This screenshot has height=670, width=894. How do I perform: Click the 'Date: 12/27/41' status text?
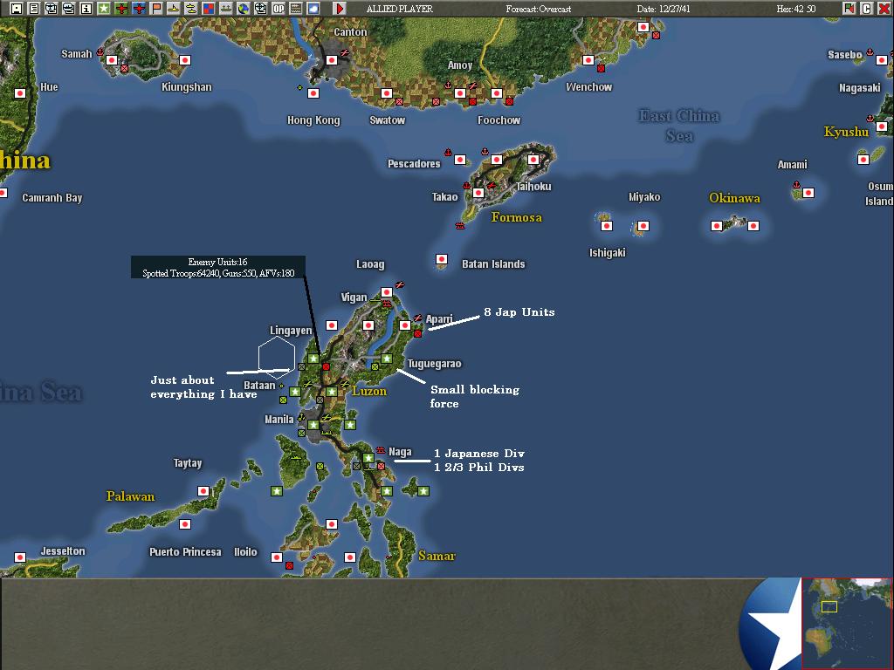(x=664, y=9)
